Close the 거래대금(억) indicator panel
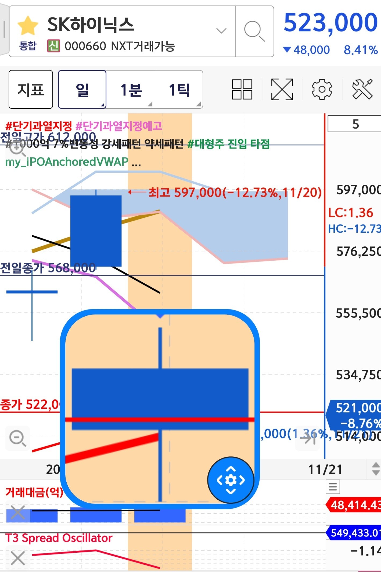Image resolution: width=381 pixels, height=572 pixels. coord(18,512)
